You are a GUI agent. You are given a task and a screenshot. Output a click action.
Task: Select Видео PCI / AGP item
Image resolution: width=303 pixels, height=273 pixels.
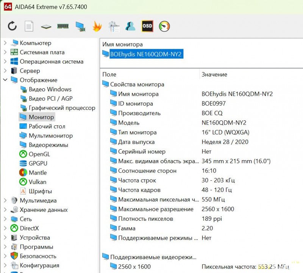click(x=46, y=98)
